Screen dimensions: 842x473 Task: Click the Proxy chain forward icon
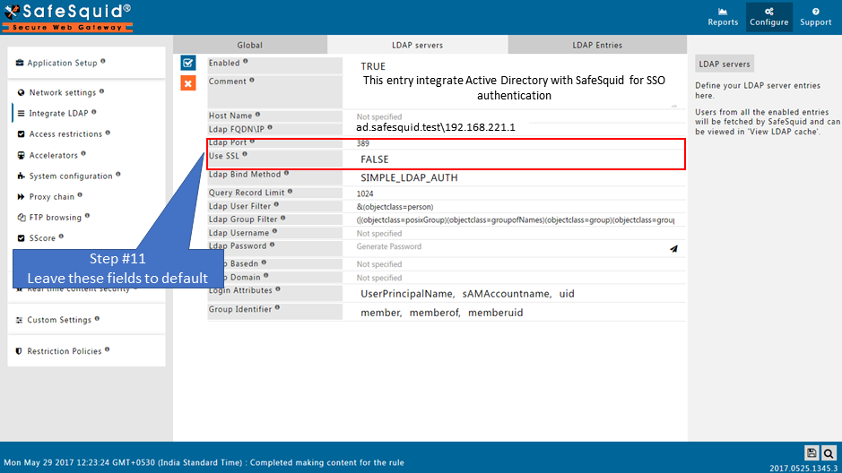point(21,197)
